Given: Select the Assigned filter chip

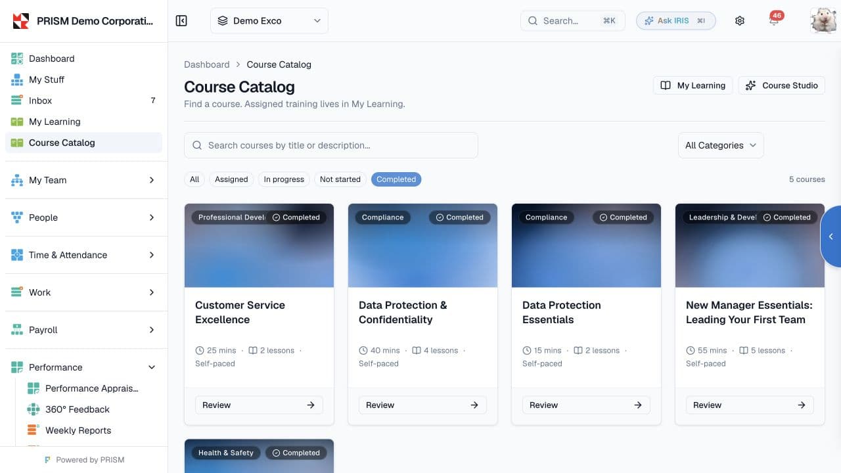Looking at the screenshot, I should tap(231, 179).
